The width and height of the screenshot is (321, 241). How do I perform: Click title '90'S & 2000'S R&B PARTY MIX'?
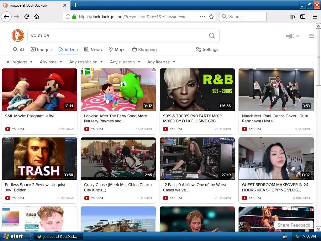tap(193, 118)
